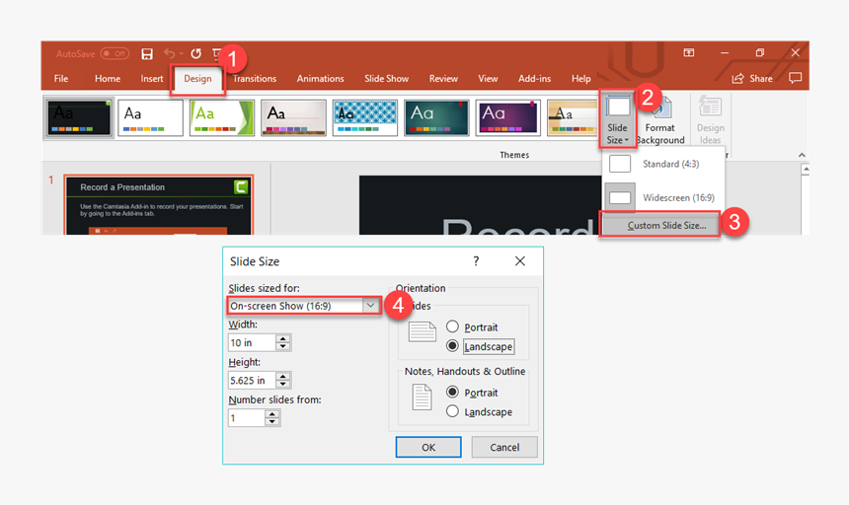Screen dimensions: 849x505
Task: Click the View tab
Action: [488, 78]
